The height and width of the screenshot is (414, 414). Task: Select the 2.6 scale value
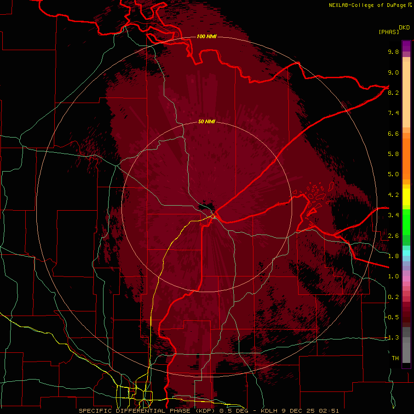[393, 236]
